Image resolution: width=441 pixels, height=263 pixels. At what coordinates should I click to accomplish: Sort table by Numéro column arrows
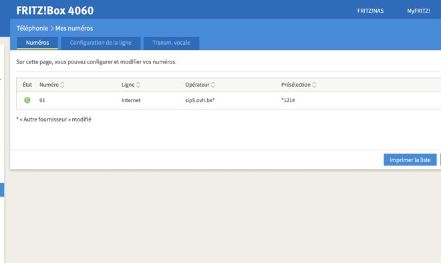click(62, 85)
